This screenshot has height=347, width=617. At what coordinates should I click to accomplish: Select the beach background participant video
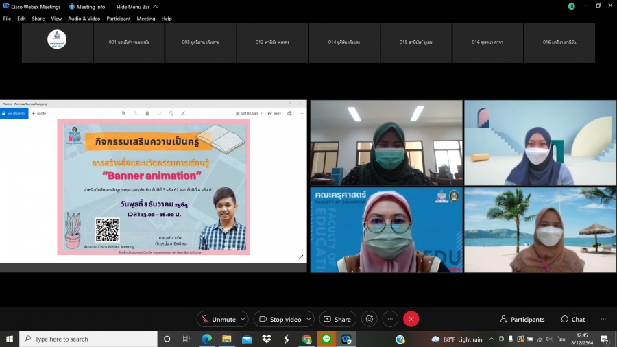click(540, 230)
